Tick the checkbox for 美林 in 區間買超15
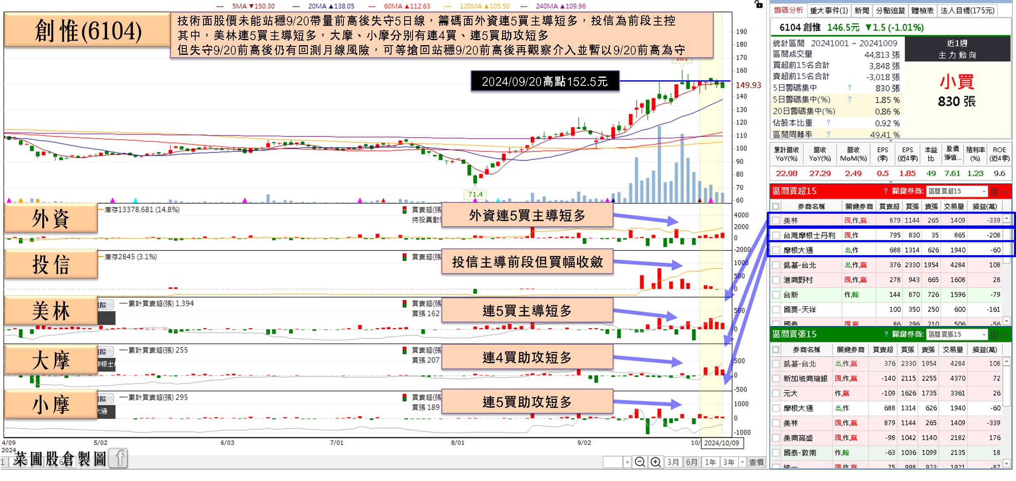This screenshot has width=1016, height=481. point(776,220)
